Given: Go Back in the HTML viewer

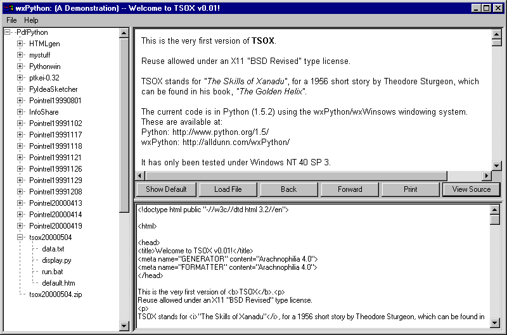Looking at the screenshot, I should [x=289, y=189].
